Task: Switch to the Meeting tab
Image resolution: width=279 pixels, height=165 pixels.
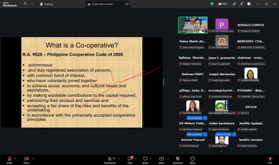Action: coord(46,4)
